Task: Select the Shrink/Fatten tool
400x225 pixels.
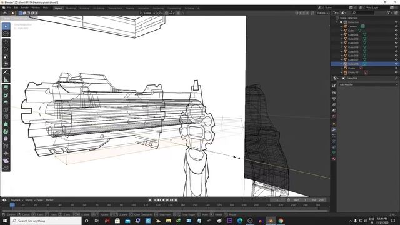Action: point(6,153)
